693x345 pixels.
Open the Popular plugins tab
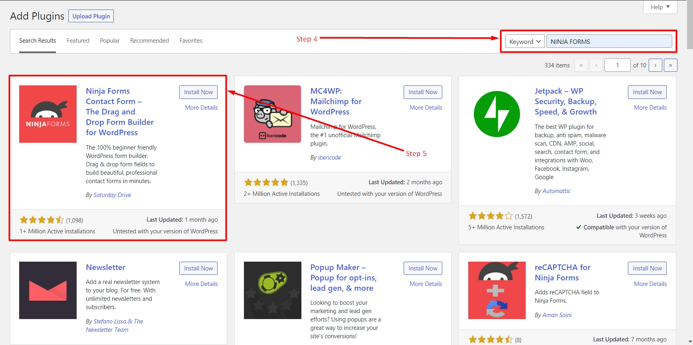point(110,41)
